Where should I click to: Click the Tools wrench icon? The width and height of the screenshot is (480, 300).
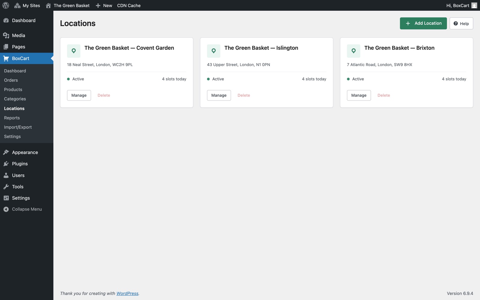pos(6,187)
